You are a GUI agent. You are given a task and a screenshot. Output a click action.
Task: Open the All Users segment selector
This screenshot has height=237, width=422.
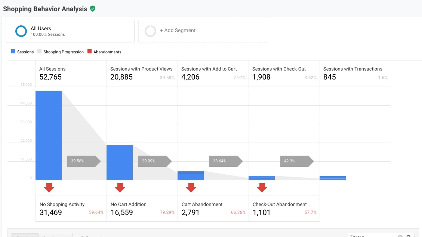point(70,31)
